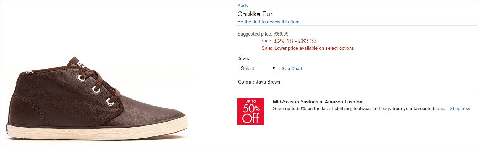Click the arrow on the size selector
This screenshot has height=145, width=477.
click(273, 68)
